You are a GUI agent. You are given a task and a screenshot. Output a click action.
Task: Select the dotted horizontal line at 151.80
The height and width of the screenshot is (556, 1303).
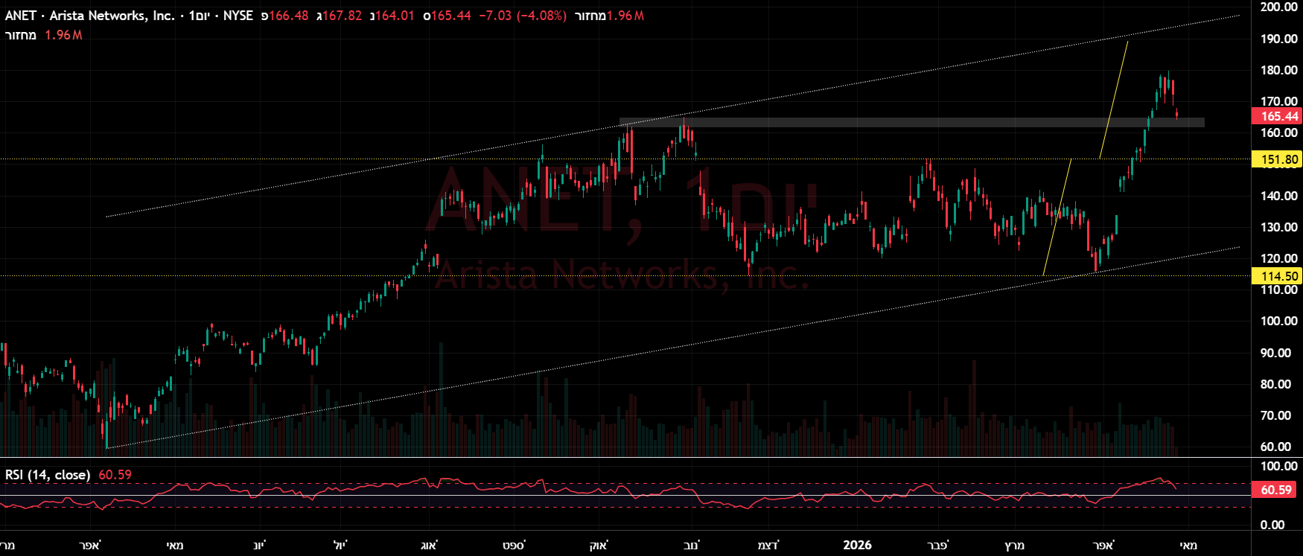pos(625,159)
